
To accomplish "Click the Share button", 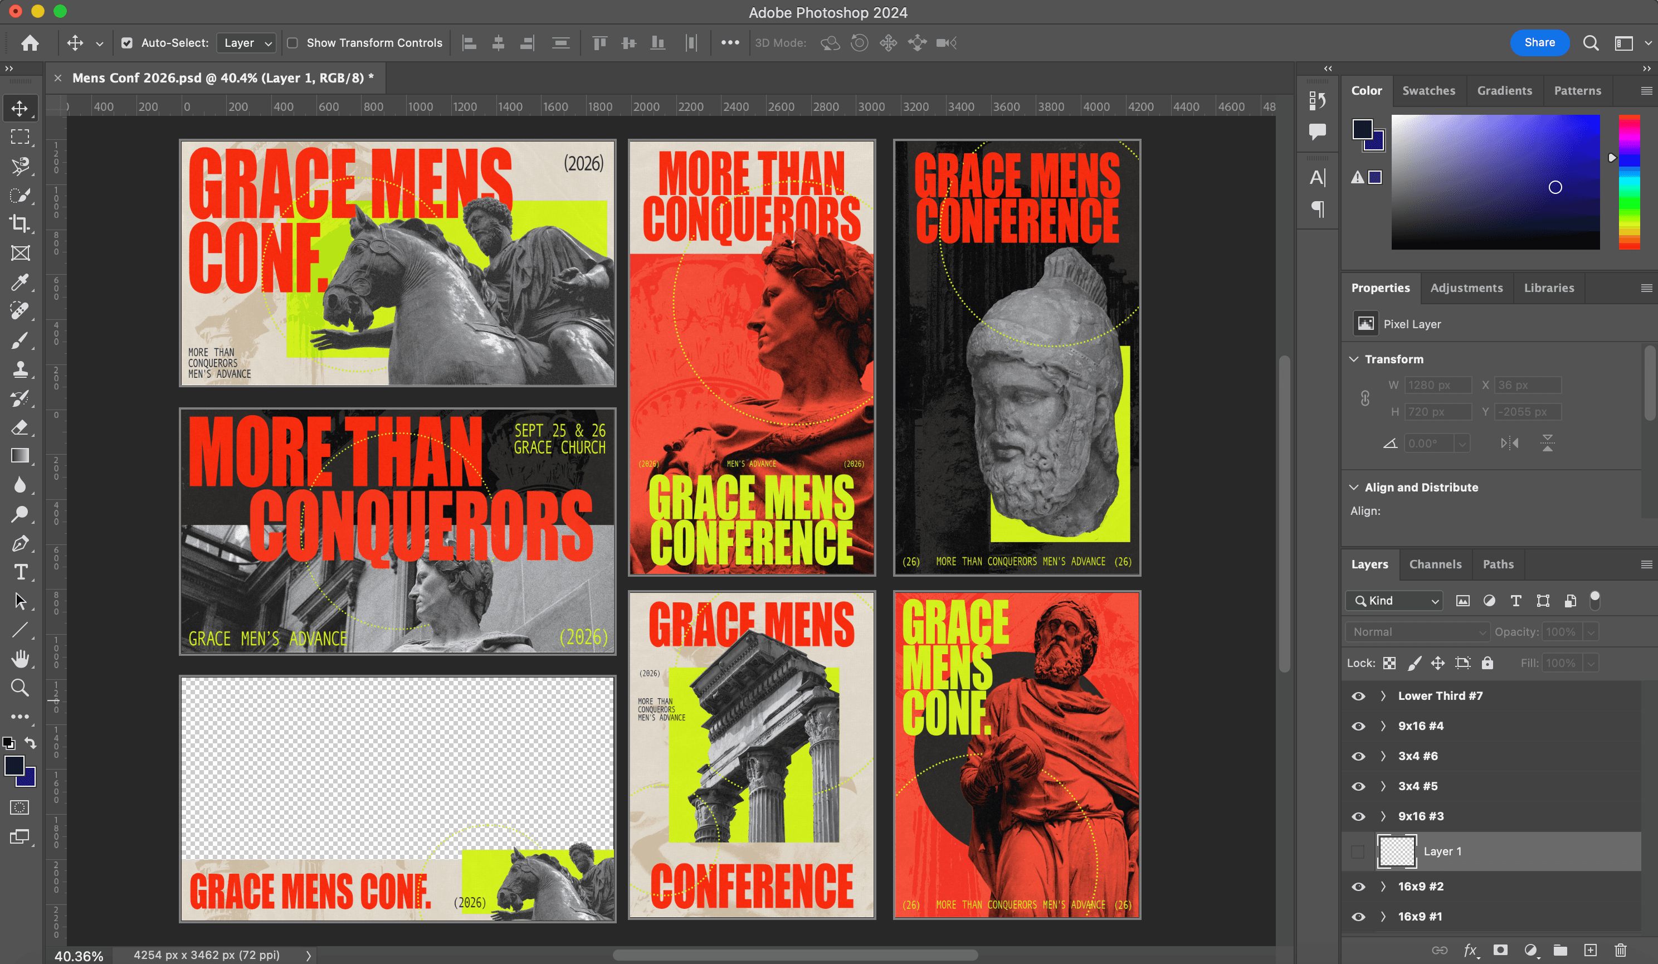I will [x=1539, y=43].
